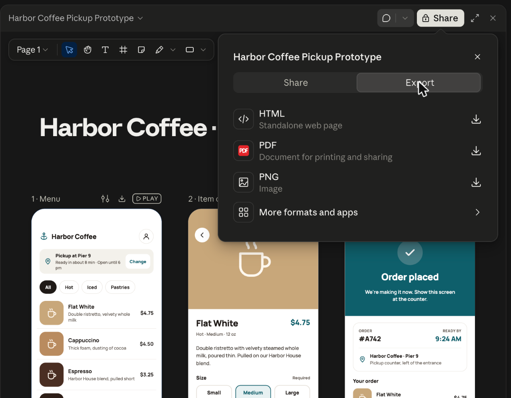Expand More formats chevron arrow
This screenshot has width=511, height=398.
pyautogui.click(x=477, y=212)
